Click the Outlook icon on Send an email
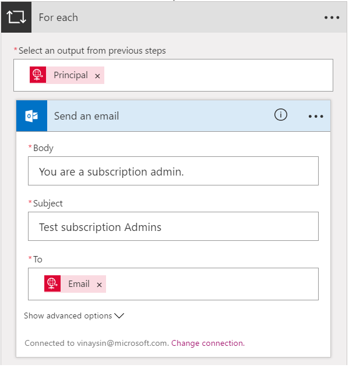The height and width of the screenshot is (368, 349). pyautogui.click(x=31, y=115)
